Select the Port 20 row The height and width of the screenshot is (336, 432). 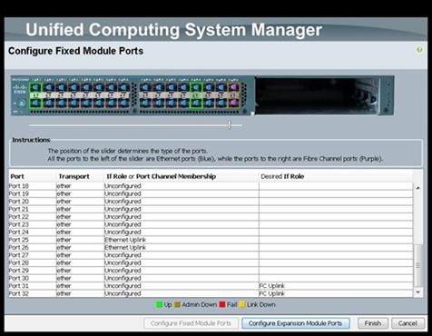pyautogui.click(x=211, y=202)
